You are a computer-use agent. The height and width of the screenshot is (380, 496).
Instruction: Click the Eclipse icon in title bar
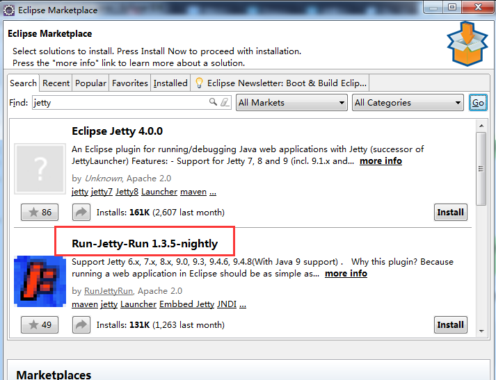[x=9, y=10]
